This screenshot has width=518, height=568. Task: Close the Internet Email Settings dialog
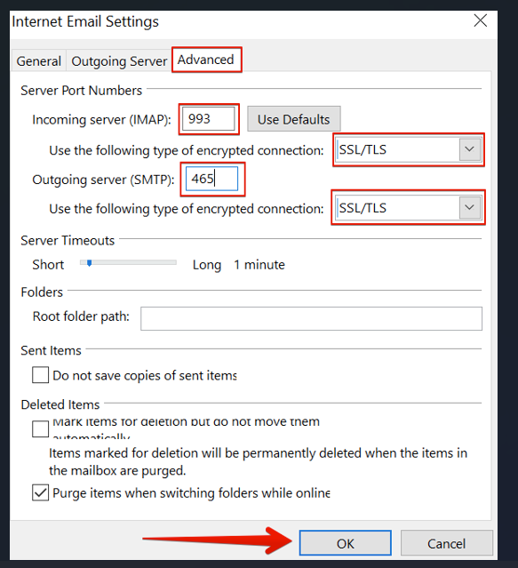pos(481,20)
